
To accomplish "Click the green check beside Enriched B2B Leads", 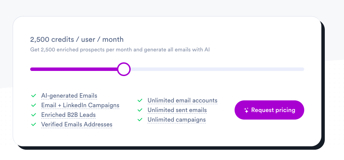I will [34, 115].
